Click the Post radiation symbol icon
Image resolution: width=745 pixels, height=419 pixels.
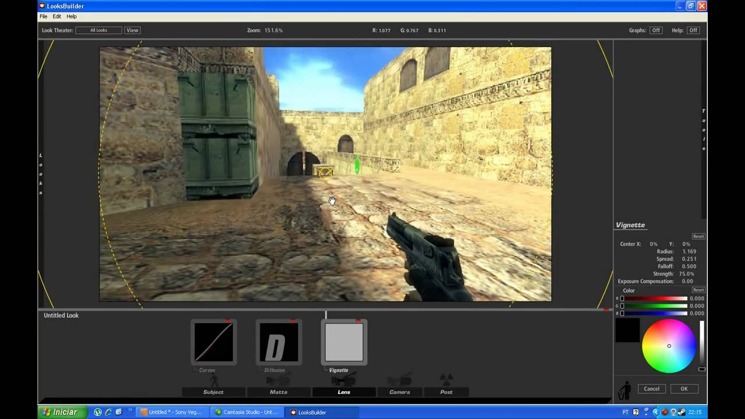(x=446, y=379)
